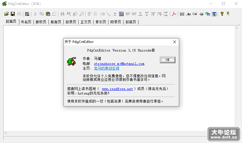Click the plus-minus toolbar icon
The image size is (242, 143).
[x=115, y=14]
